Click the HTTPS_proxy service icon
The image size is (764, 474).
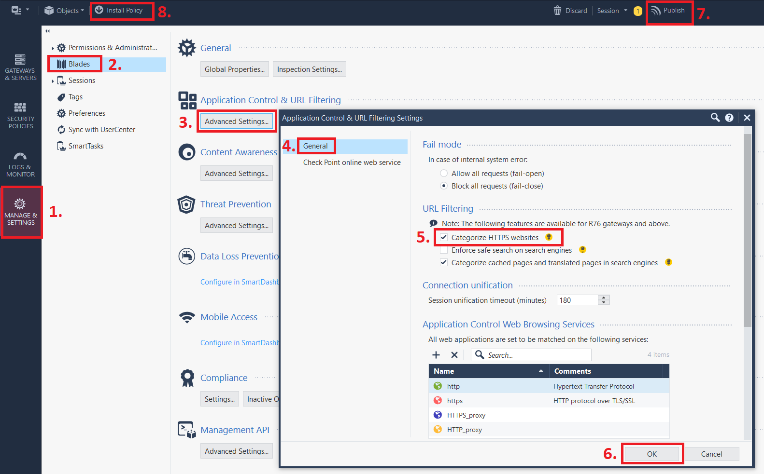pos(438,415)
